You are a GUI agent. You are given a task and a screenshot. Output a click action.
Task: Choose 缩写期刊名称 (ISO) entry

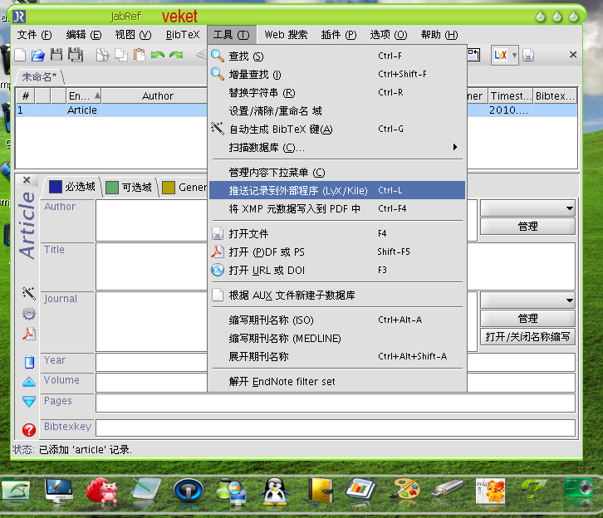click(337, 320)
